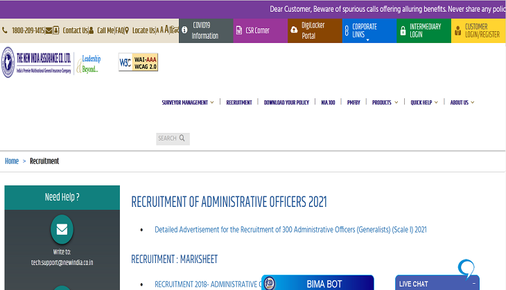Image resolution: width=506 pixels, height=290 pixels.
Task: Click the W3C WAI-AAA WCAG 2.0 badge
Action: click(138, 62)
